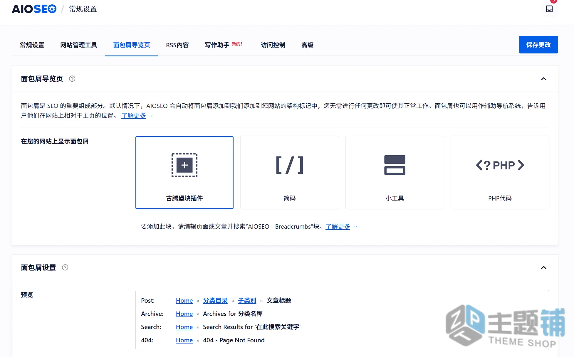The image size is (574, 357).
Task: Click Home link in Archive preview row
Action: (184, 314)
